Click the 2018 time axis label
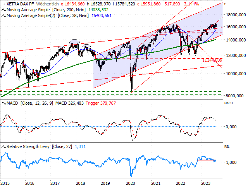 (80, 183)
